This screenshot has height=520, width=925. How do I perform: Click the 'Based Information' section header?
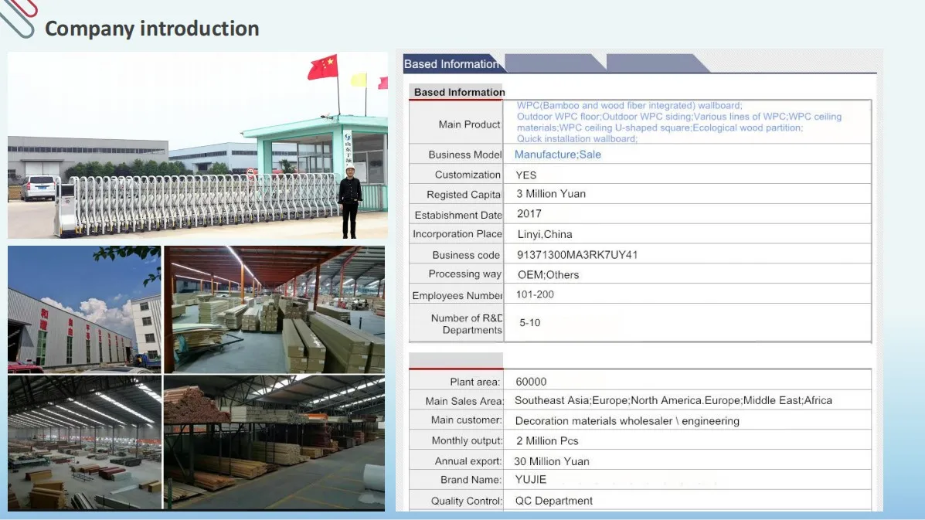coord(459,92)
